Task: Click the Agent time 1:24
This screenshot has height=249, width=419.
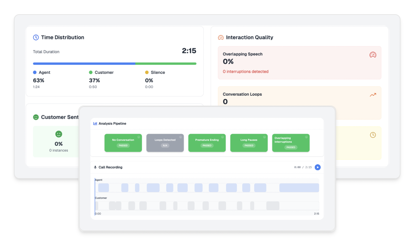Action: point(36,87)
